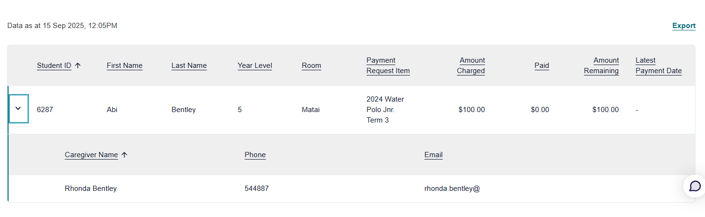Screen dimensions: 705x217
Task: Sort caregivers by Email header
Action: pos(433,155)
